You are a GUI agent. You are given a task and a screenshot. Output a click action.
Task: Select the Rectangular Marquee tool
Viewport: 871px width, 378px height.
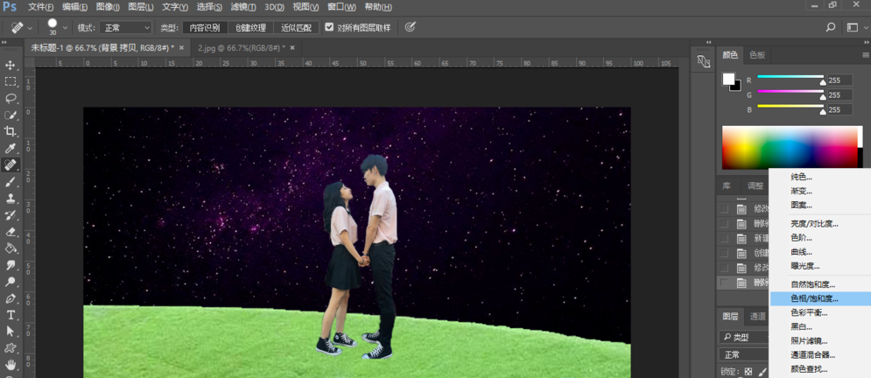(x=11, y=82)
